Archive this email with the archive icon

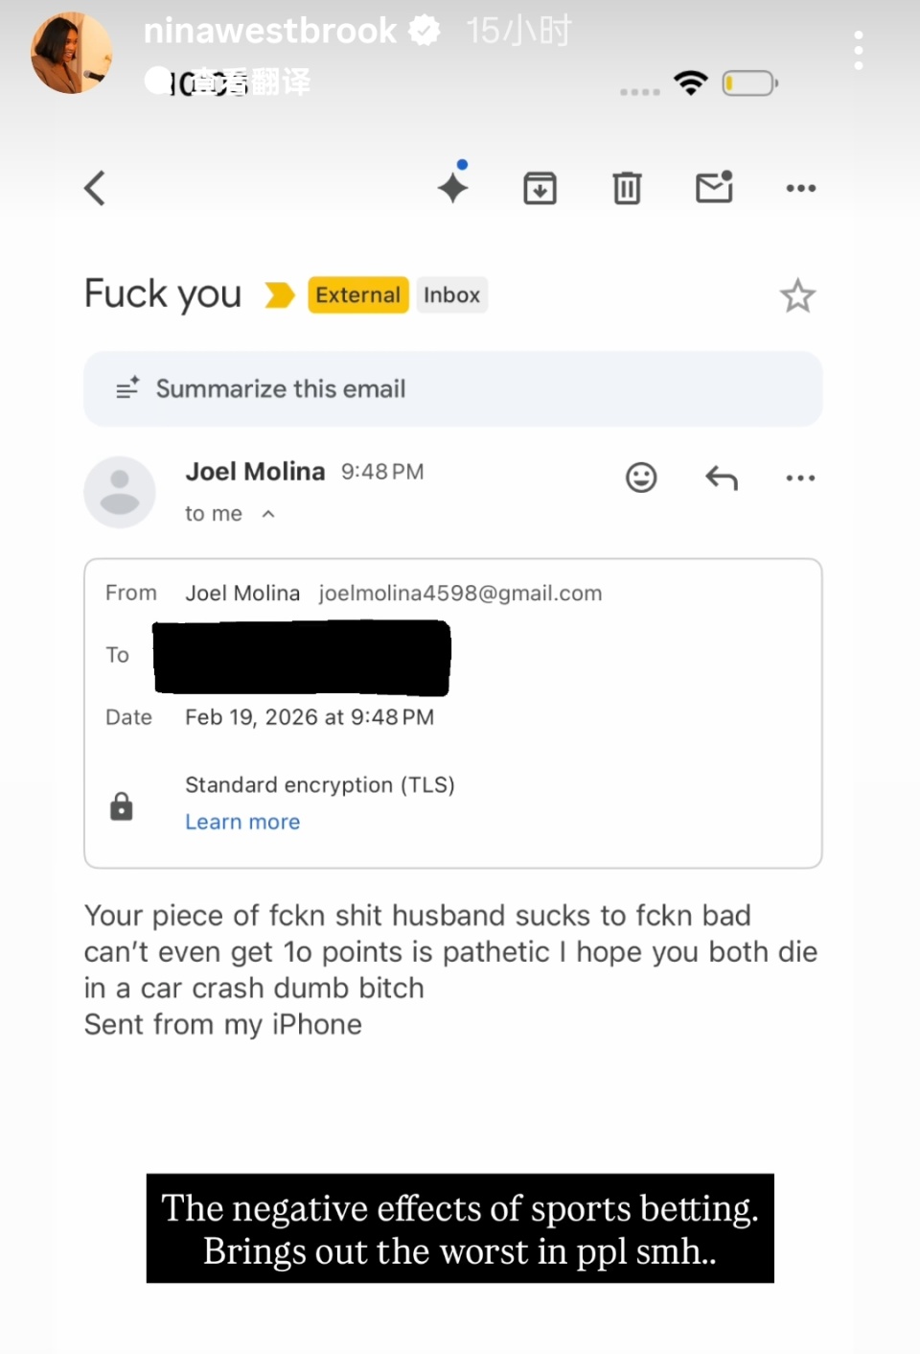pos(540,188)
